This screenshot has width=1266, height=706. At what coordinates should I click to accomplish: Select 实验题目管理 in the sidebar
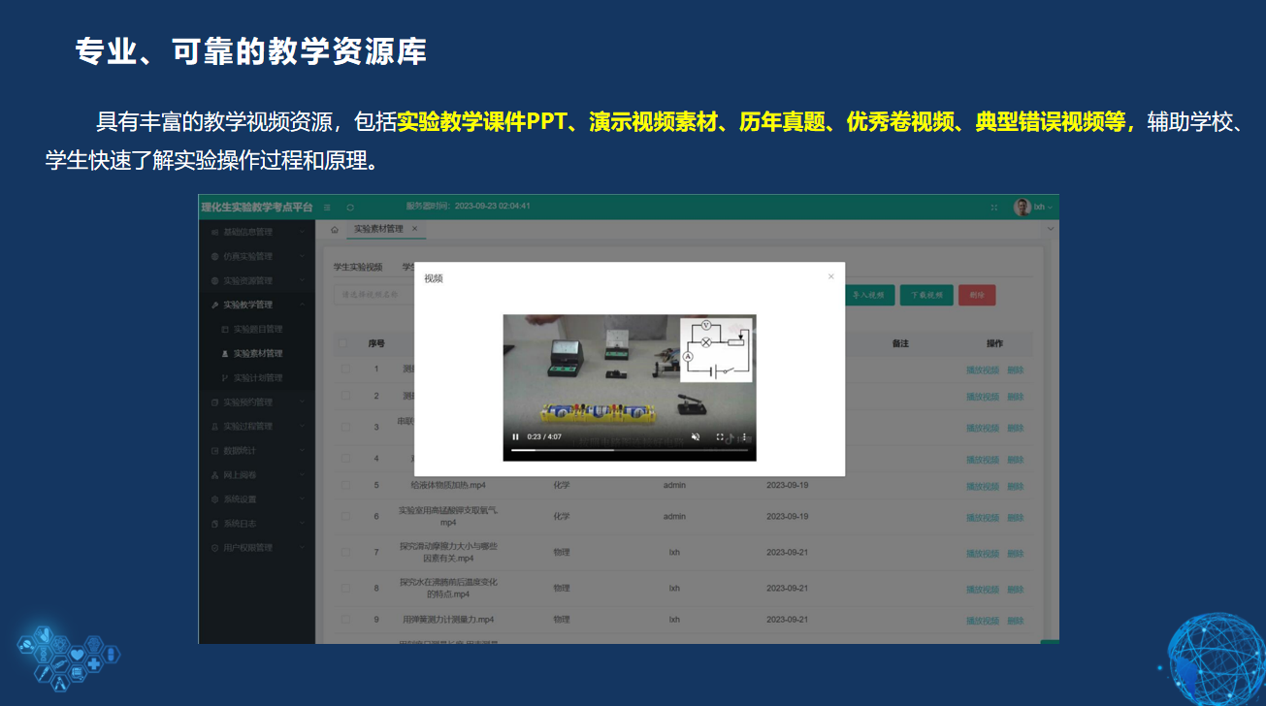(257, 329)
